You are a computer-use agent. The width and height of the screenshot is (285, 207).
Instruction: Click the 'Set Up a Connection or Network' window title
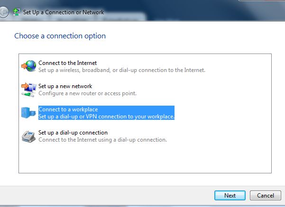[x=64, y=12]
